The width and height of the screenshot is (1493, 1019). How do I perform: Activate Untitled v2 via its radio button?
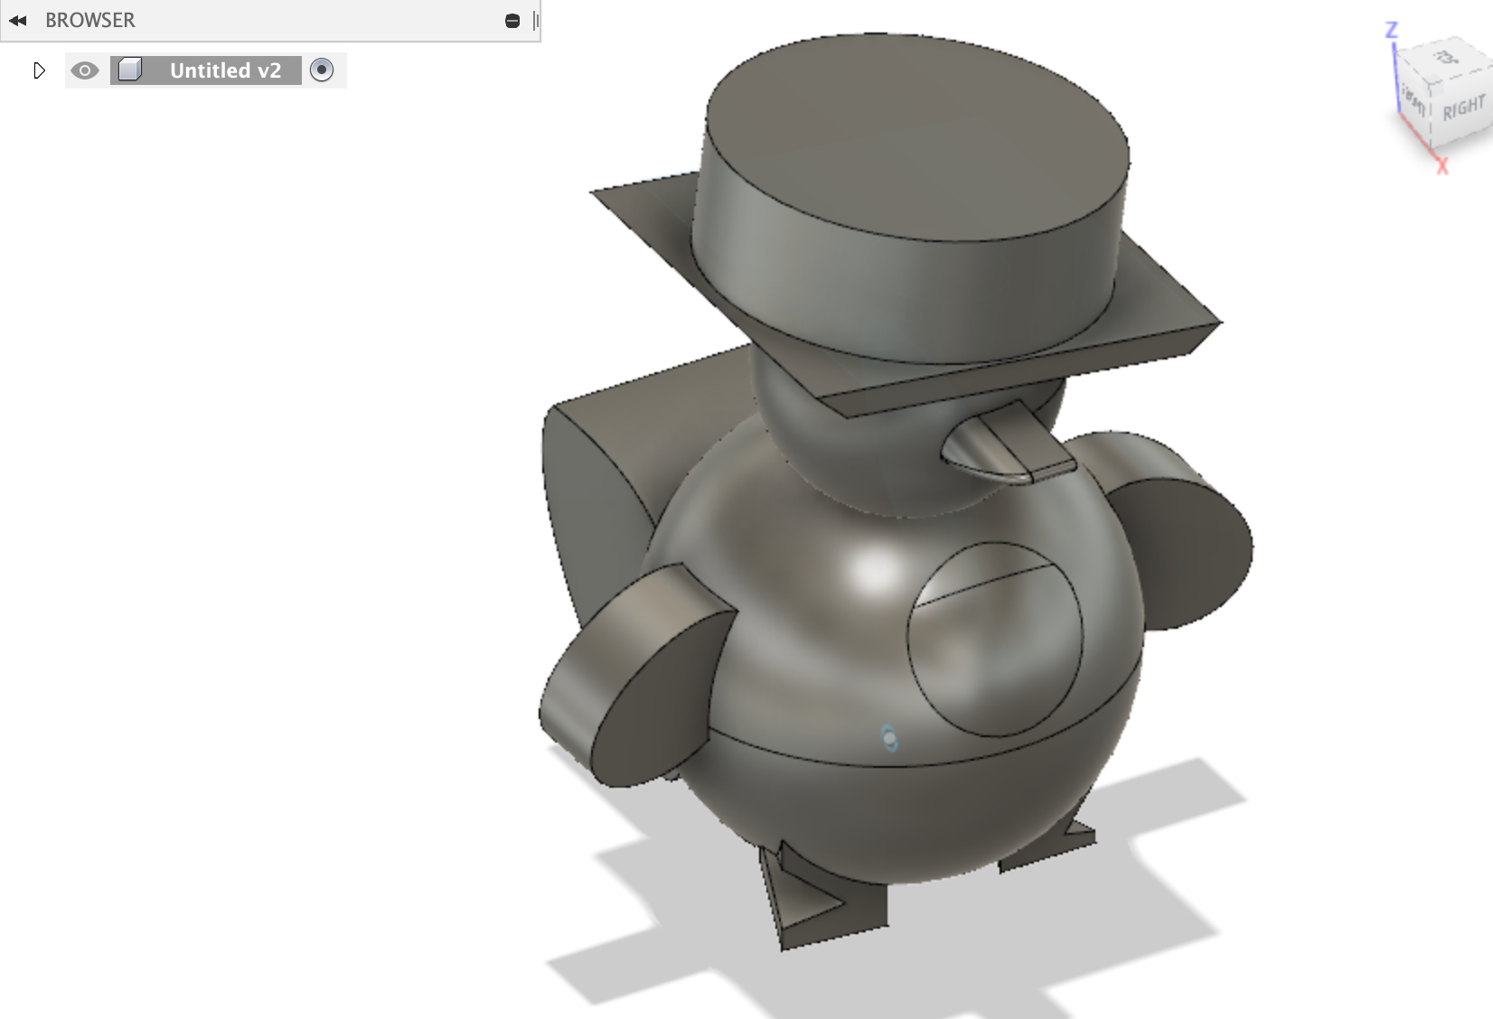[322, 70]
